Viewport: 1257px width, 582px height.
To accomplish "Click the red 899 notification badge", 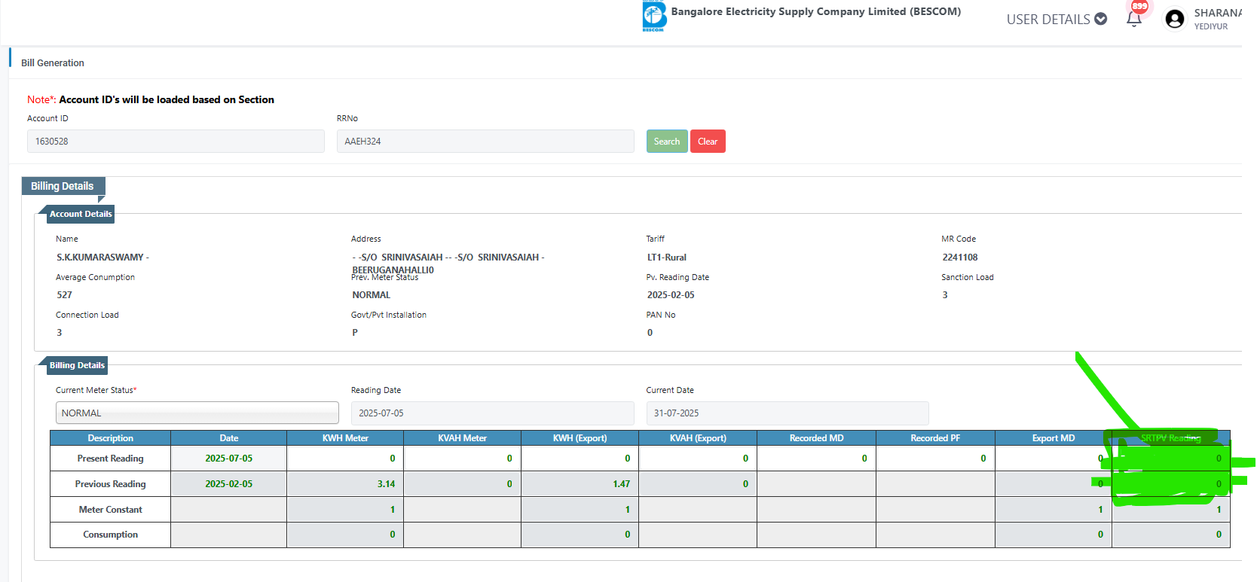I will coord(1139,6).
